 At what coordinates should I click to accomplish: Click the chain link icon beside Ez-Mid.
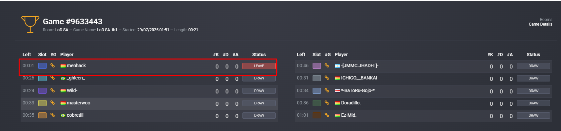click(x=327, y=115)
